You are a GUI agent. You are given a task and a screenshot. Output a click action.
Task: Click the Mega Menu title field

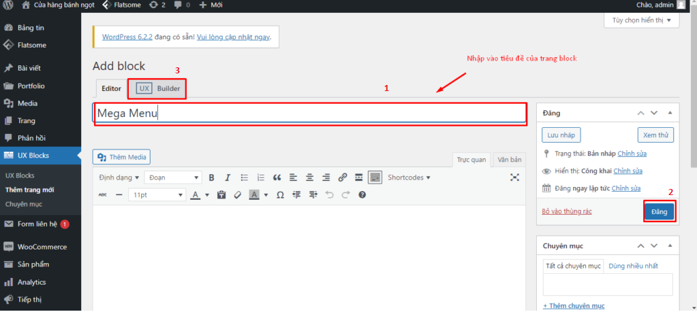pyautogui.click(x=310, y=114)
